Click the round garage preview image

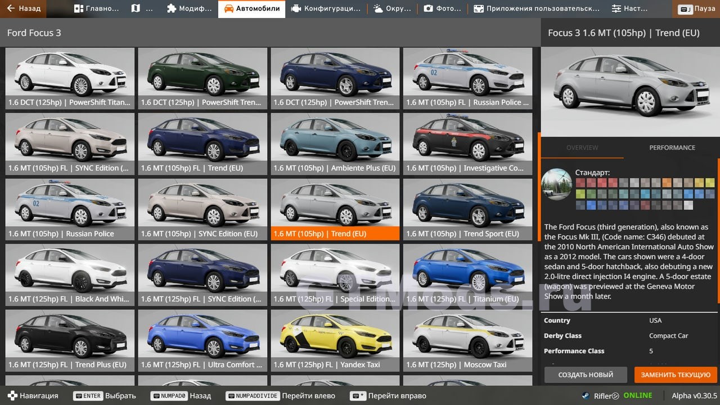pyautogui.click(x=556, y=184)
